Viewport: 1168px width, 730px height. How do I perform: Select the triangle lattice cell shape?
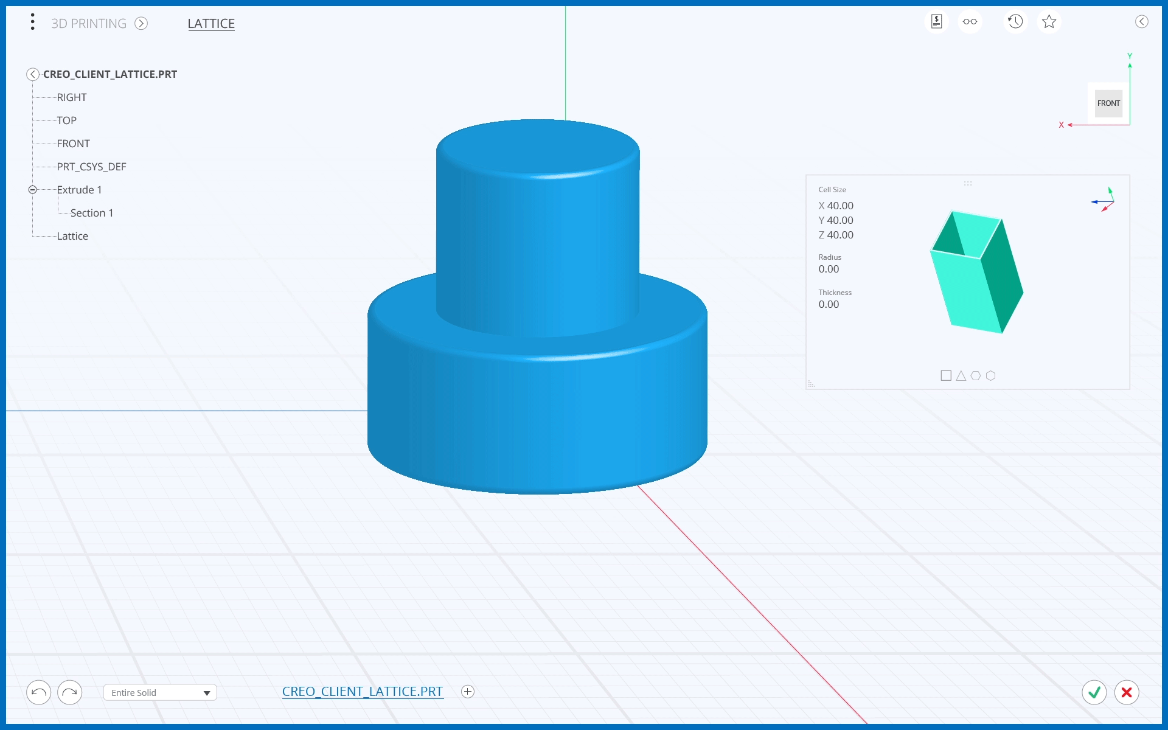coord(961,375)
